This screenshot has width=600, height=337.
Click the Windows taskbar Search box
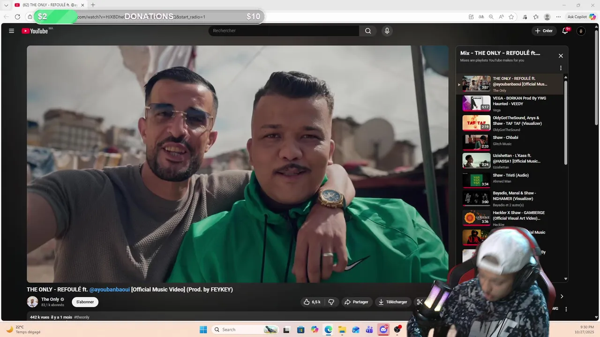[245, 330]
